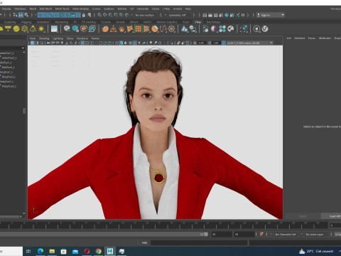Click the yellow sphere light shelf icon
Image resolution: width=341 pixels, height=256 pixels.
click(x=16, y=29)
